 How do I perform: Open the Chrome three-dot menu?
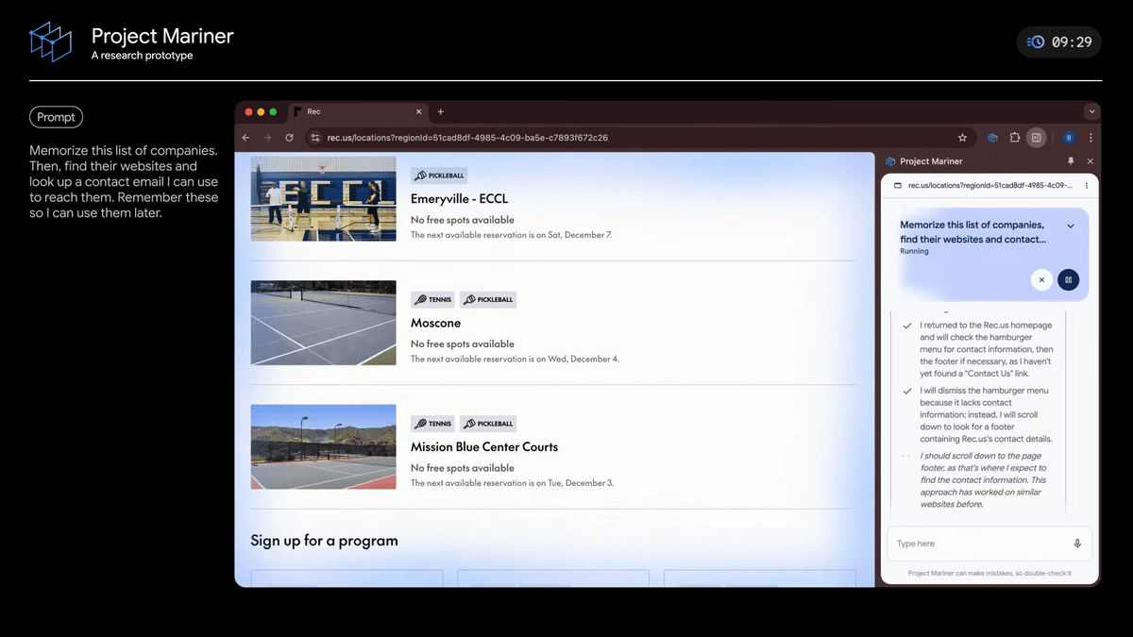pyautogui.click(x=1091, y=137)
